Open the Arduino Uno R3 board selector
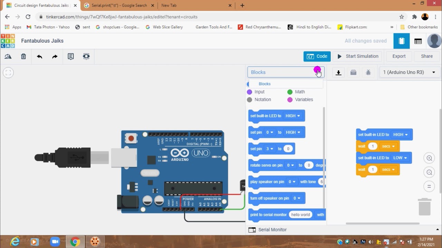Viewport: 442px width, 248px height. point(409,72)
